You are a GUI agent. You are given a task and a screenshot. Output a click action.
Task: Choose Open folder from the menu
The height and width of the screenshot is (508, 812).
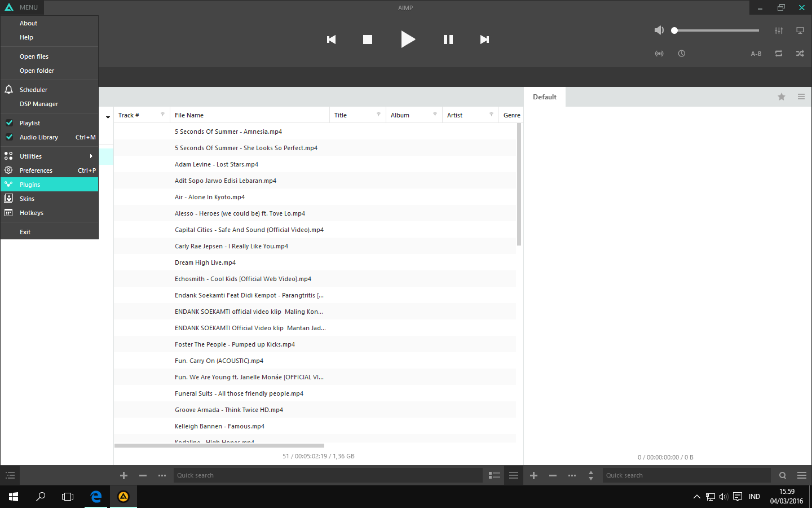click(50, 71)
